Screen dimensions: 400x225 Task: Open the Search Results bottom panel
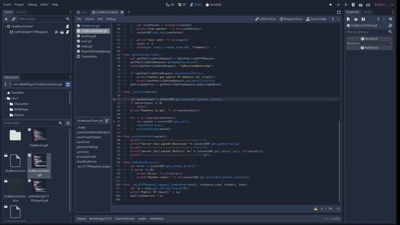click(x=125, y=219)
